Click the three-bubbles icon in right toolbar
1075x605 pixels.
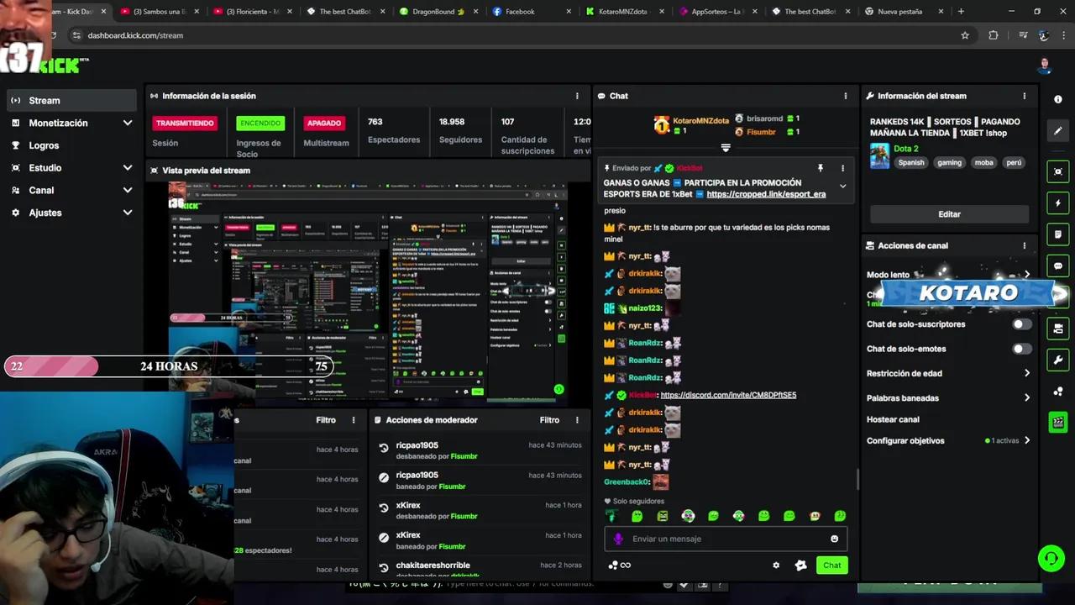pos(1057,392)
